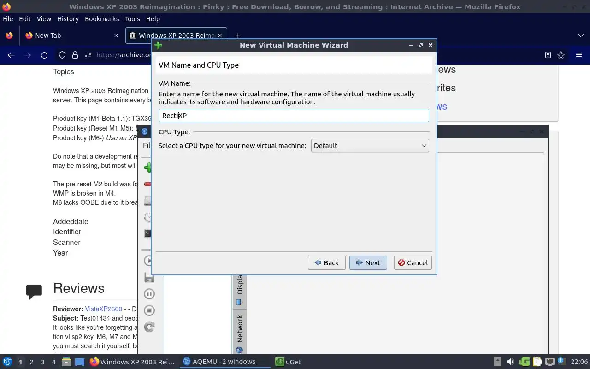Open the History menu
The image size is (590, 369).
[68, 19]
